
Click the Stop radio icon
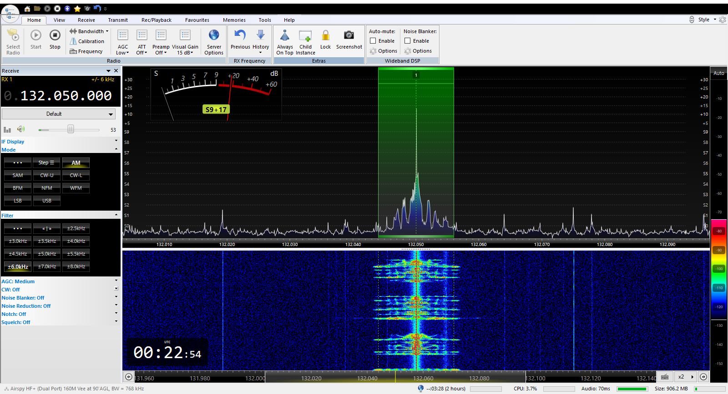tap(55, 35)
